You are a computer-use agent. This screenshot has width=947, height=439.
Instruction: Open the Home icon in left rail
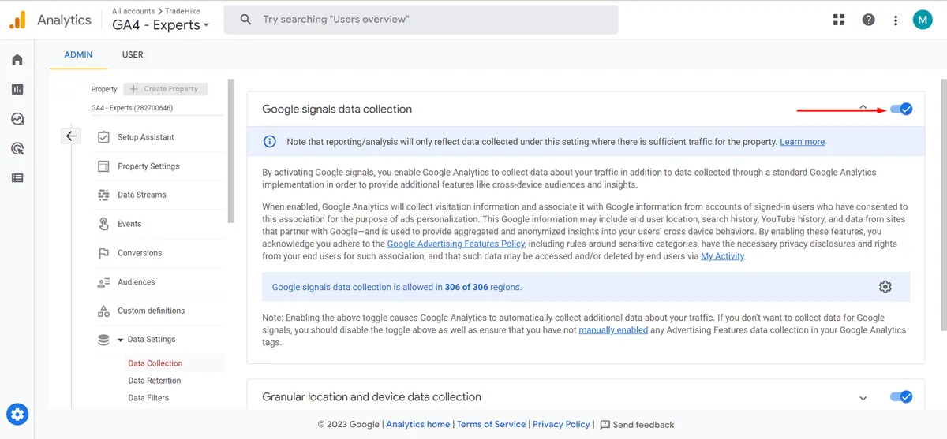coord(17,60)
